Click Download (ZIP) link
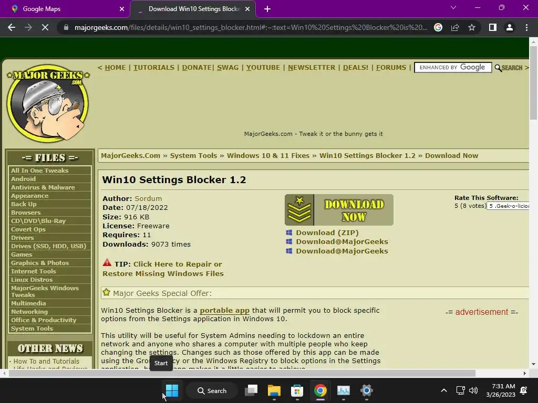Image resolution: width=538 pixels, height=403 pixels. click(327, 232)
